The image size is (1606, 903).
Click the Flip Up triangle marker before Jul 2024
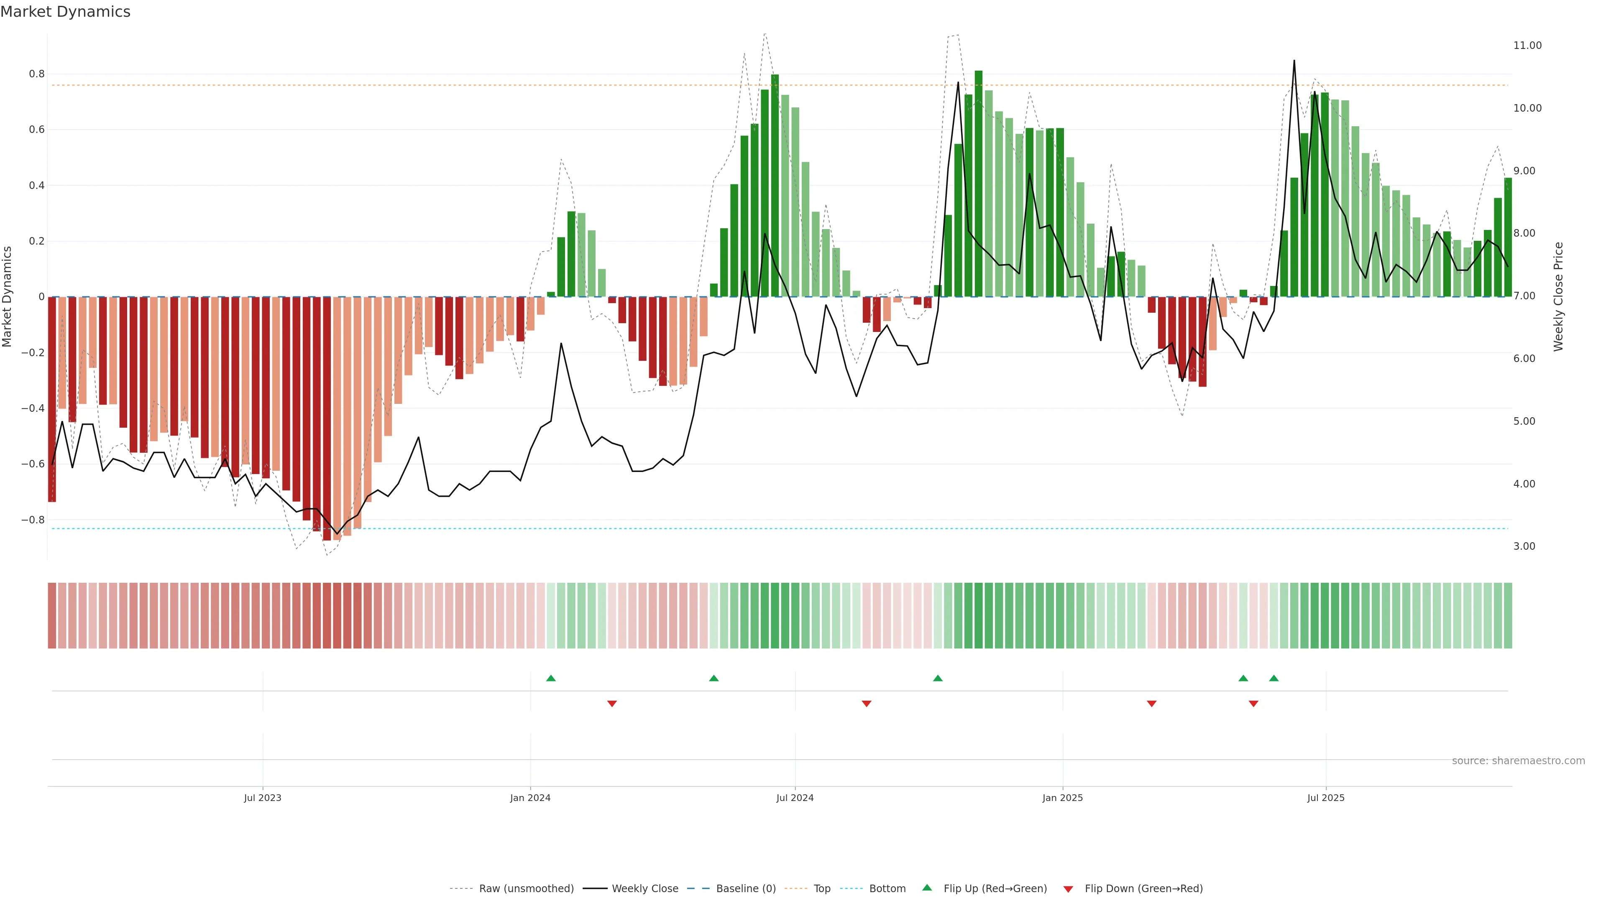714,678
